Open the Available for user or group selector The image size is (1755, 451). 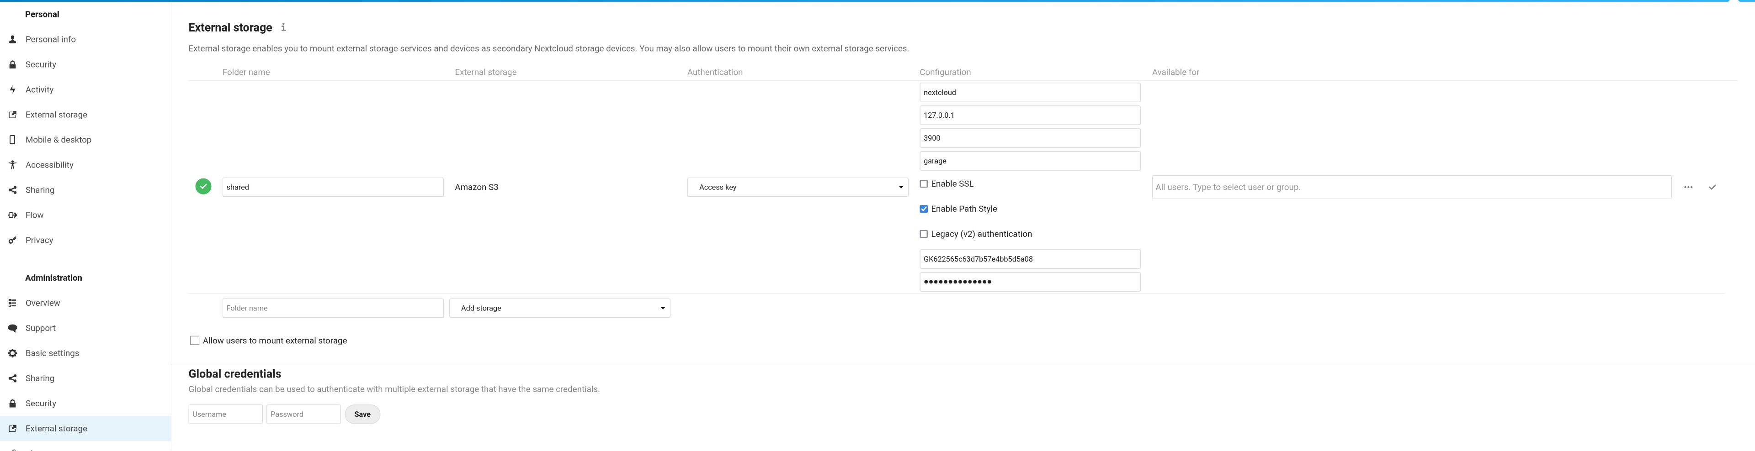(1411, 187)
